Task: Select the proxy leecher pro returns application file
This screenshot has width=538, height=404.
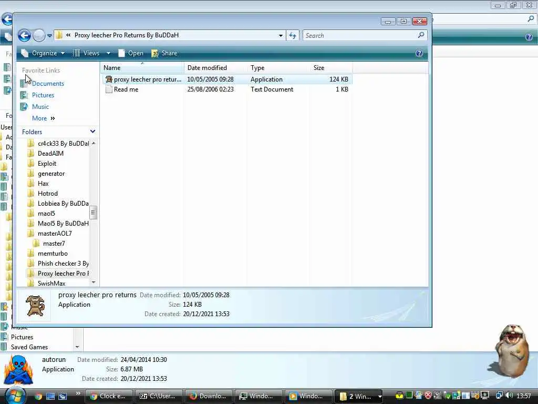Action: (x=227, y=79)
